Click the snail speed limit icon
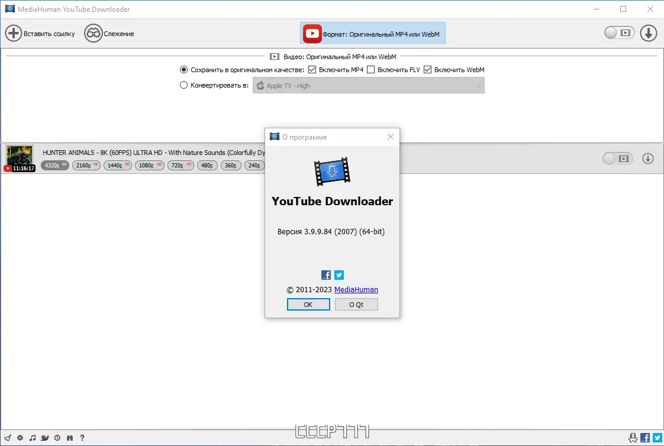This screenshot has height=446, width=664. 44,438
